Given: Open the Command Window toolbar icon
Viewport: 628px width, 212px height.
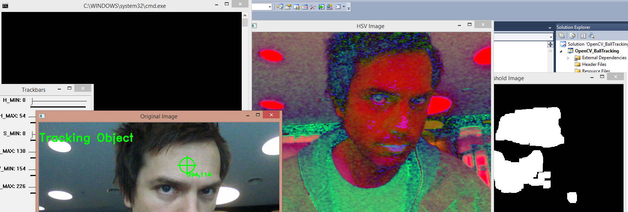Looking at the screenshot, I should point(338,7).
